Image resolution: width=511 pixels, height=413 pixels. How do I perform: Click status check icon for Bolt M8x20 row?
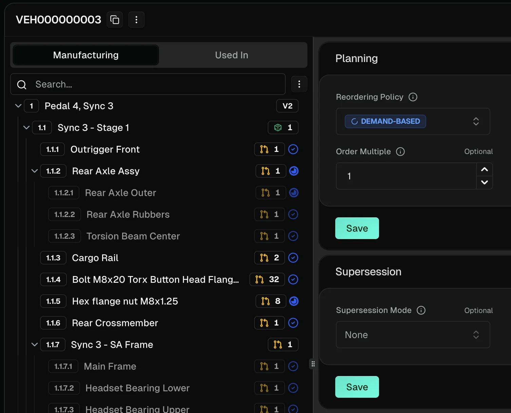[x=293, y=279]
